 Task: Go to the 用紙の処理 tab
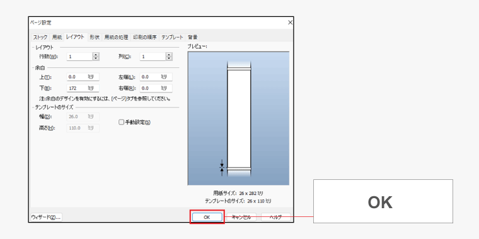[x=116, y=37]
